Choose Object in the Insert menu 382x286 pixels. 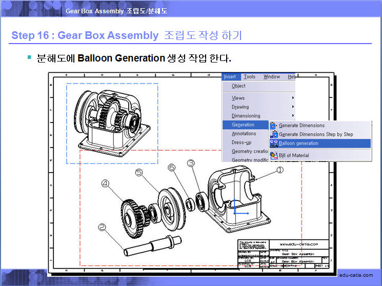[x=238, y=86]
